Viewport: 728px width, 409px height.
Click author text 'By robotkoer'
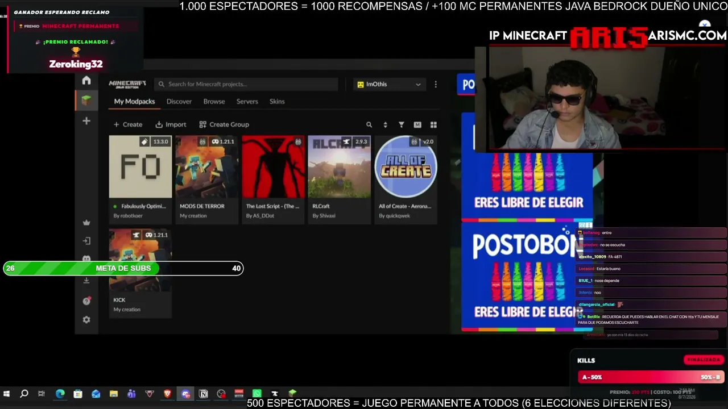tap(128, 216)
